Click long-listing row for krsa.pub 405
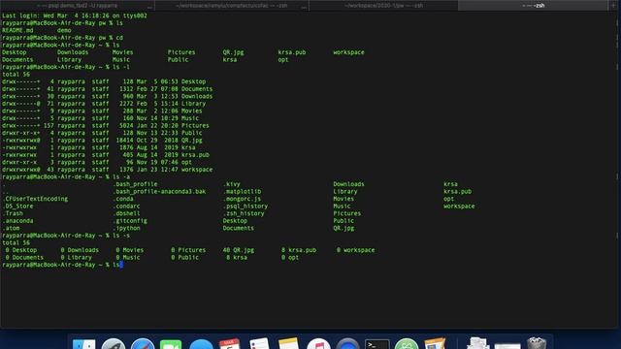Viewport: 621px width, 349px height. [x=106, y=155]
